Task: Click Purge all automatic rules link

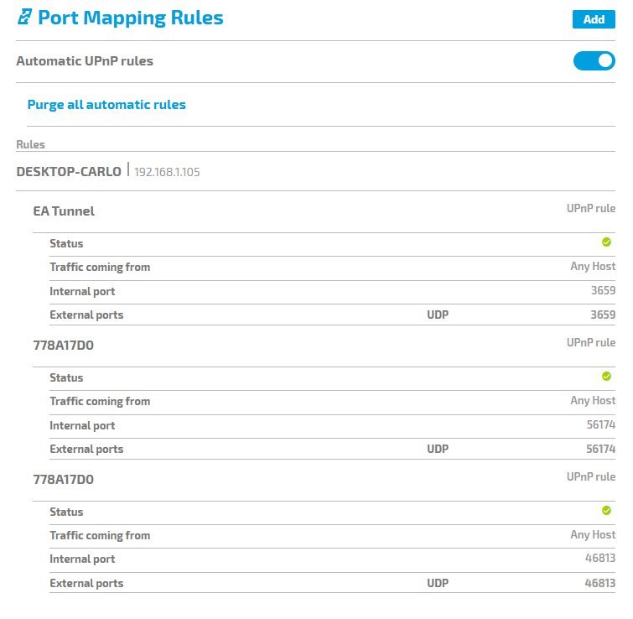Action: (106, 105)
